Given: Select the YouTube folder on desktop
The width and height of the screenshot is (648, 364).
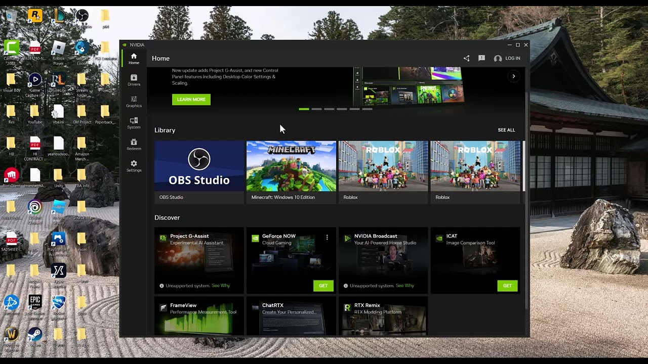Looking at the screenshot, I should [35, 115].
